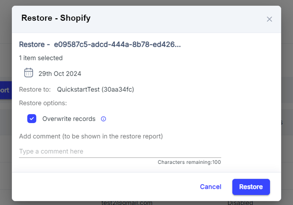
Task: Click the partially hidden blue button at left
Action: (6, 90)
